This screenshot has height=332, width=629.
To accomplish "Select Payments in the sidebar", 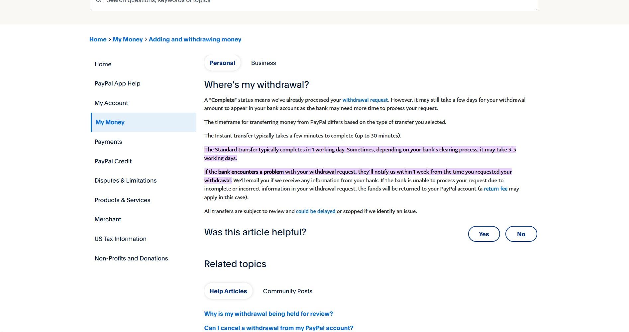I will (x=108, y=142).
